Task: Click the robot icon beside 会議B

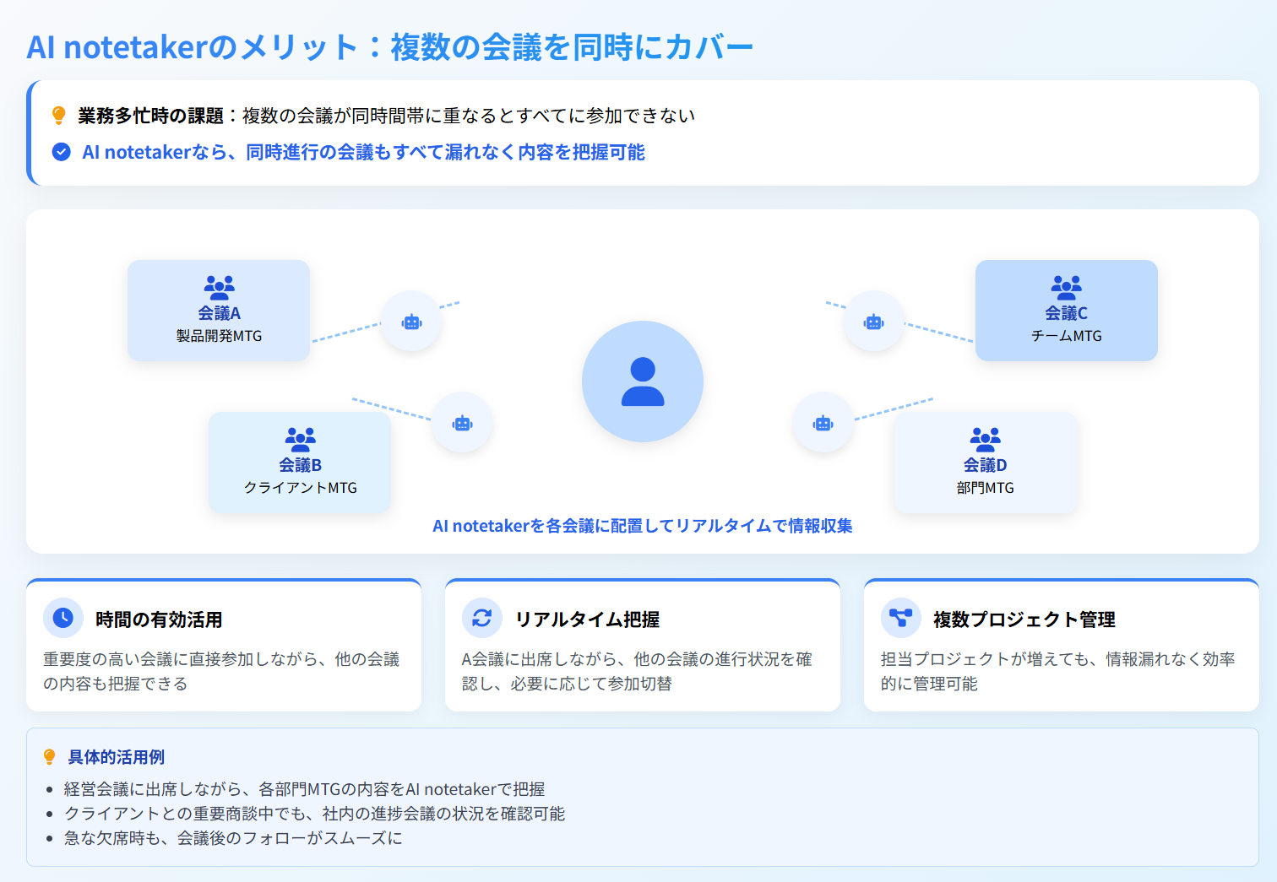Action: pos(462,423)
